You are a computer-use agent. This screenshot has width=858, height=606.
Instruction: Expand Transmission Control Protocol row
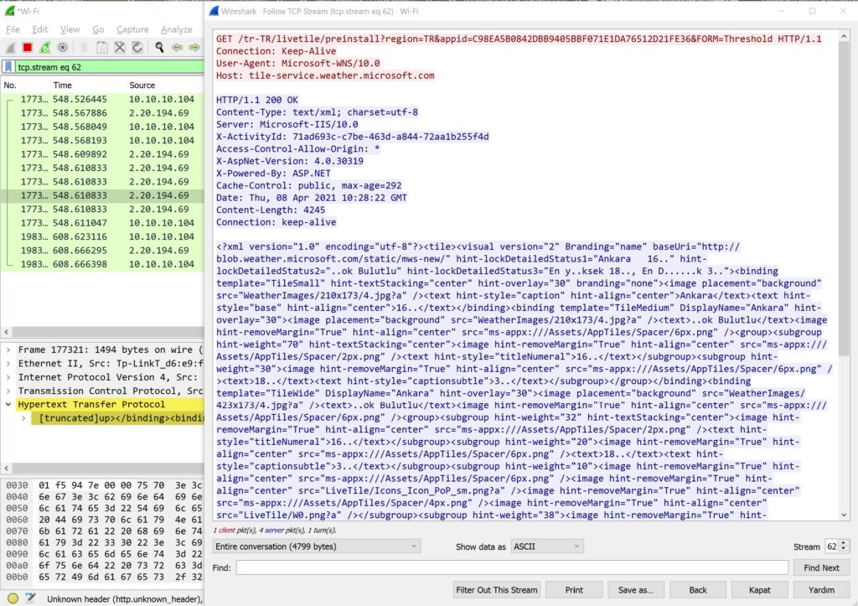[8, 391]
